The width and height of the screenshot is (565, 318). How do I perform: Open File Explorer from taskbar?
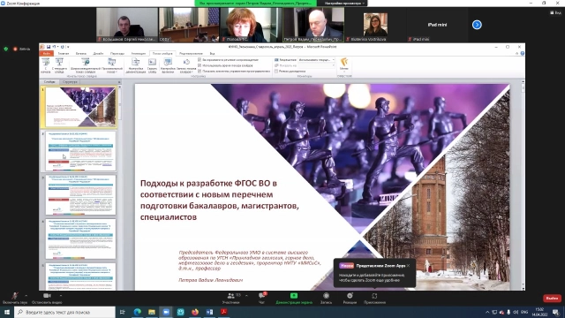152,312
